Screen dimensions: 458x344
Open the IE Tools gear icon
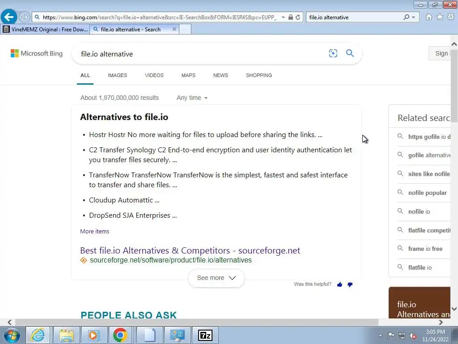pos(451,17)
